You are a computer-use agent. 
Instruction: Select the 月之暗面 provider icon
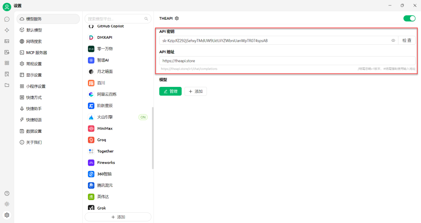91,71
